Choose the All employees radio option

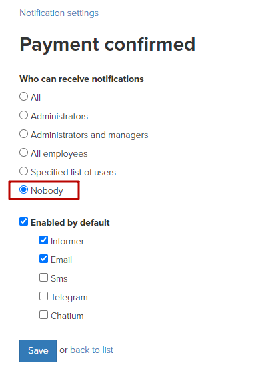23,153
